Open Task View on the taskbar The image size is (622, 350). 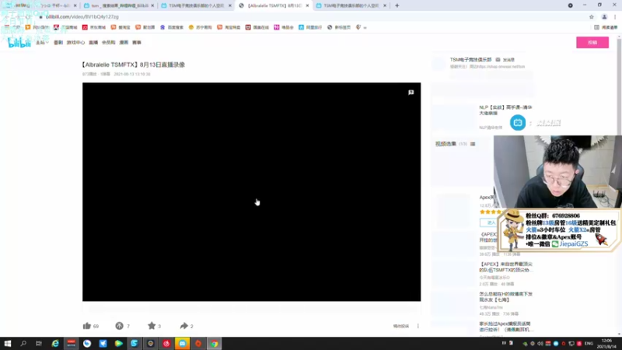[x=38, y=343]
